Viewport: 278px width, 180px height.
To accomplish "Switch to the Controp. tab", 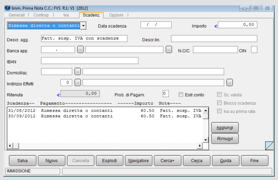I will tap(41, 15).
